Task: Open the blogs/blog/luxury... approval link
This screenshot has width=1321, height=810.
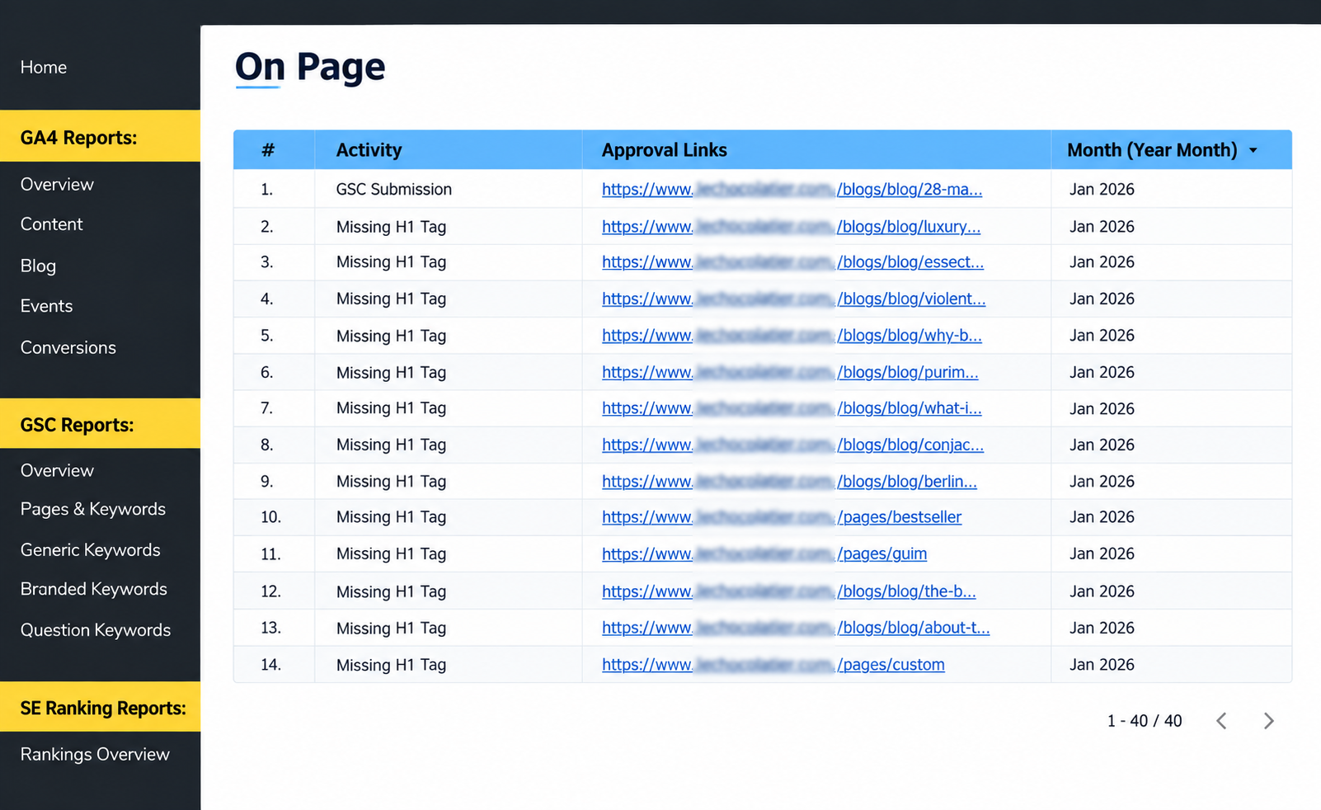Action: pos(791,227)
